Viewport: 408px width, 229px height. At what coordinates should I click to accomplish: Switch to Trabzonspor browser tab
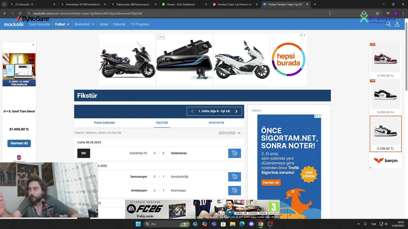[x=133, y=4]
